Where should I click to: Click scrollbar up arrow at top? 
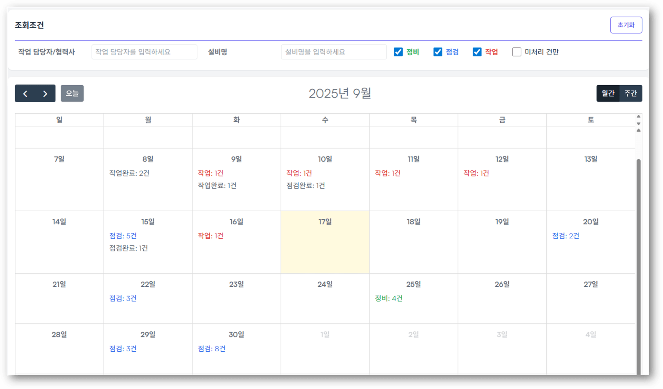638,116
